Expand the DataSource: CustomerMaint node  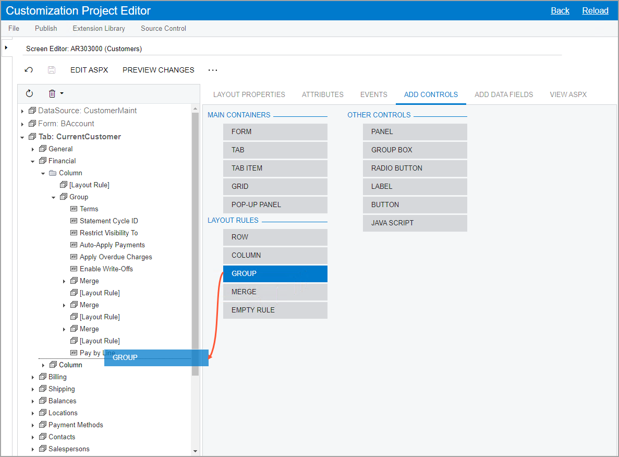tap(22, 111)
